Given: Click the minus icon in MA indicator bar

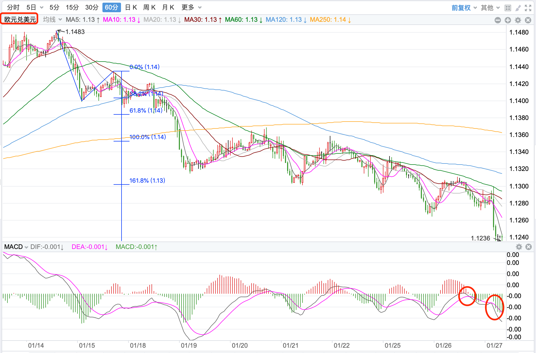Looking at the screenshot, I should (x=498, y=20).
